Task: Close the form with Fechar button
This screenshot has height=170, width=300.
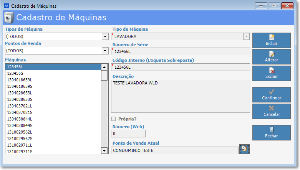Action: pyautogui.click(x=271, y=132)
